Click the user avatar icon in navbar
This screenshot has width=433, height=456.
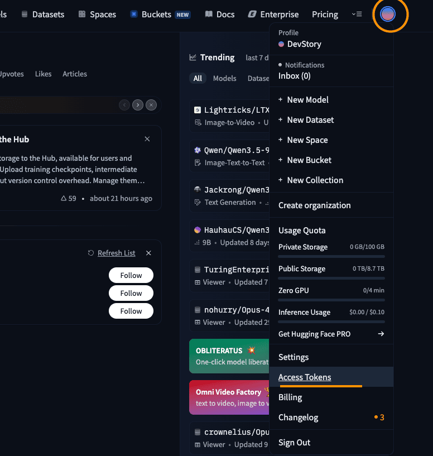click(x=388, y=15)
